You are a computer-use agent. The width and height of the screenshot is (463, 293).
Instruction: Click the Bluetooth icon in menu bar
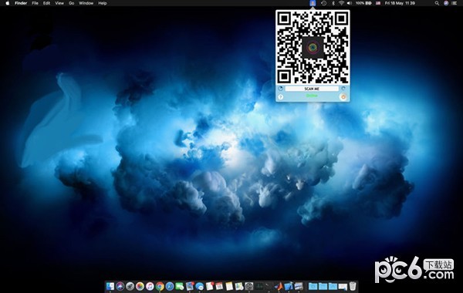333,3
